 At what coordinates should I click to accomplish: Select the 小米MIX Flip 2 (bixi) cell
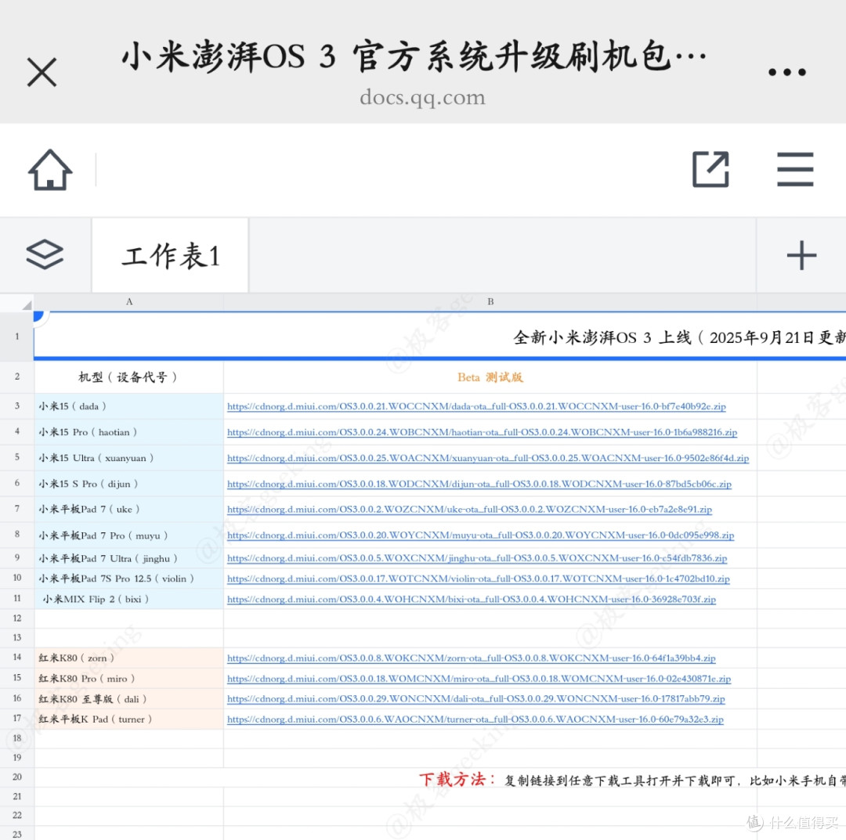point(128,599)
